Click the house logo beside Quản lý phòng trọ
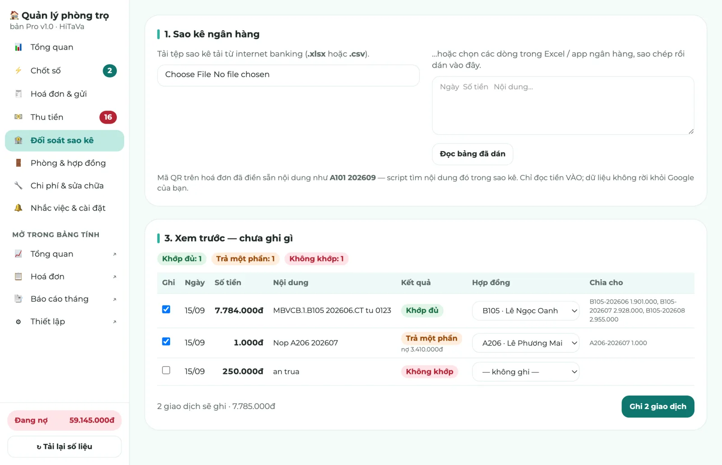Screen dimensions: 722x465 tap(14, 15)
